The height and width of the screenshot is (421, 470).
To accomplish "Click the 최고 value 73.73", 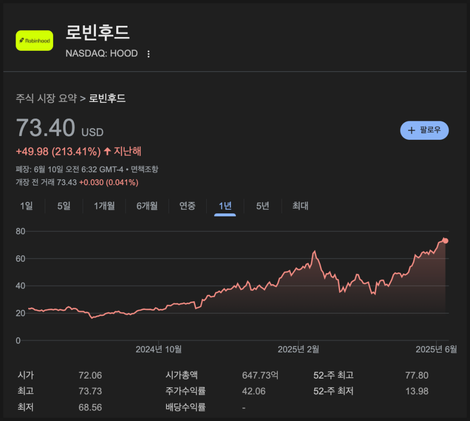I will (90, 391).
